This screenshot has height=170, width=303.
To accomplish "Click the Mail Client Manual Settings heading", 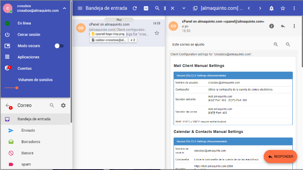I will pos(199,66).
